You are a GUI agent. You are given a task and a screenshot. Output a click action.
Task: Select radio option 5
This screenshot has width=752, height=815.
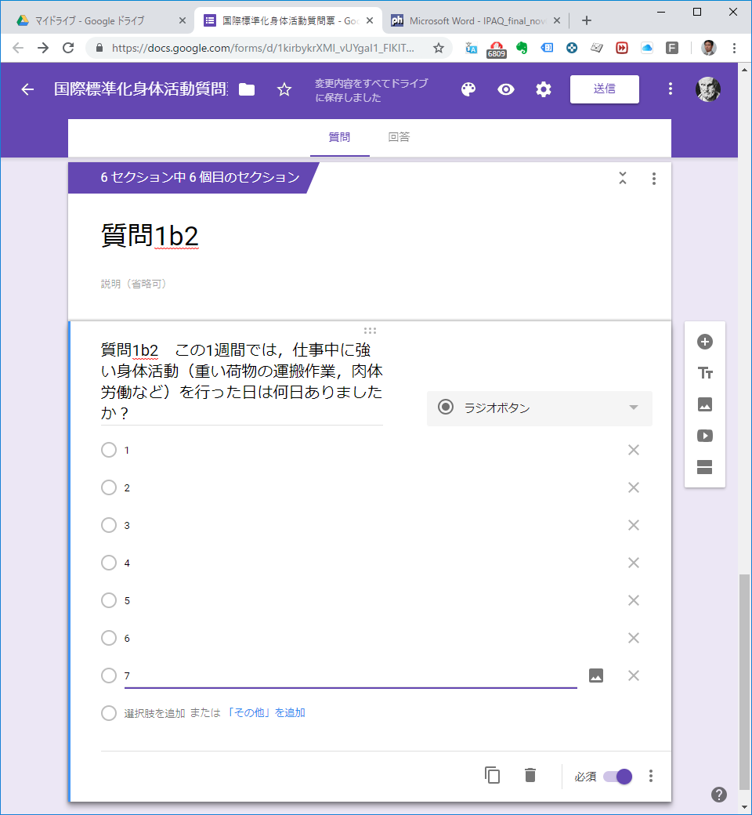[109, 600]
